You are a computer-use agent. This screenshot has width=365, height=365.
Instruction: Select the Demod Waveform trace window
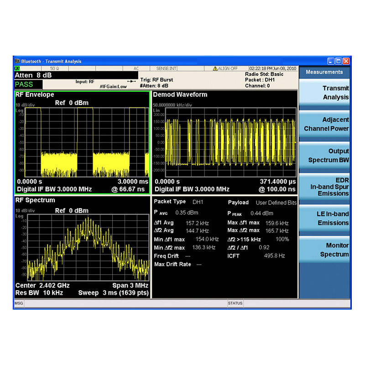pos(225,142)
